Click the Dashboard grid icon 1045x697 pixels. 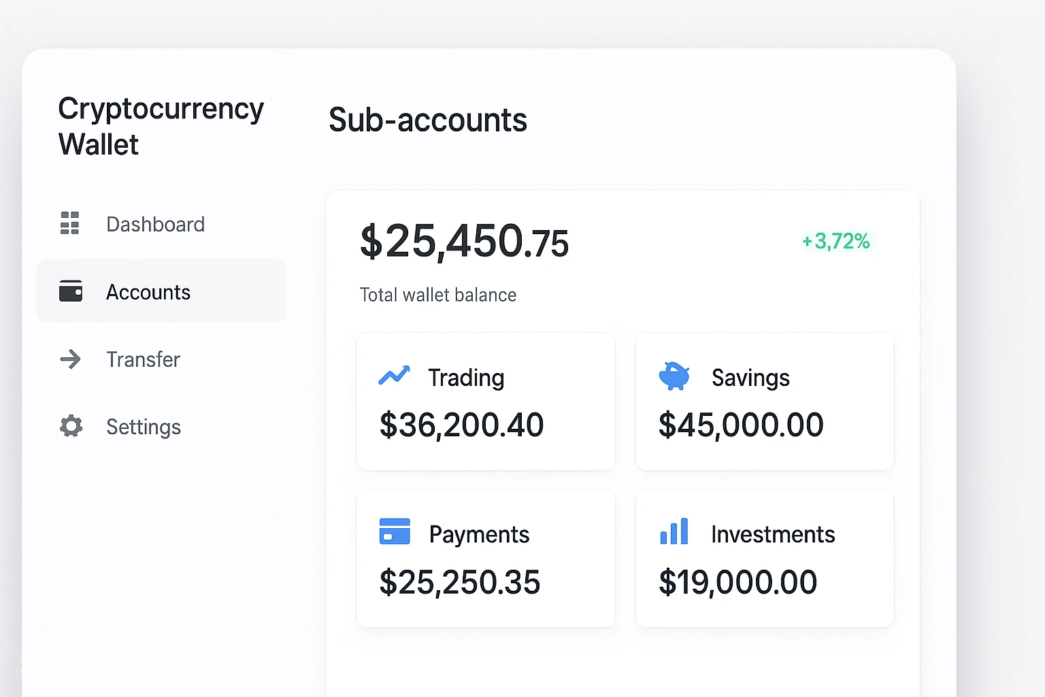click(x=69, y=223)
